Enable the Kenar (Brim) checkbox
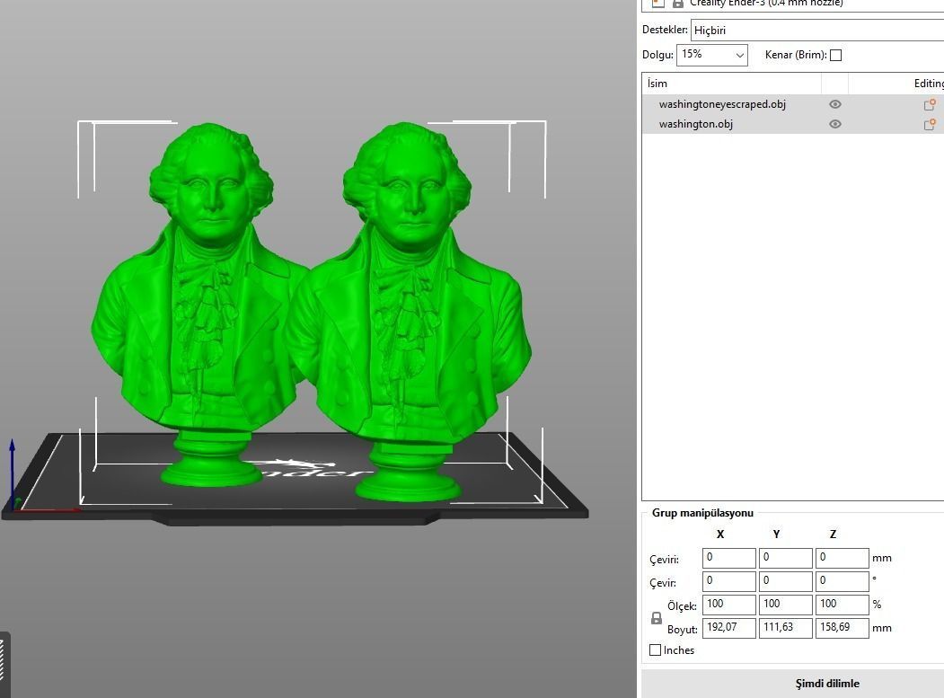944x698 pixels. point(835,56)
